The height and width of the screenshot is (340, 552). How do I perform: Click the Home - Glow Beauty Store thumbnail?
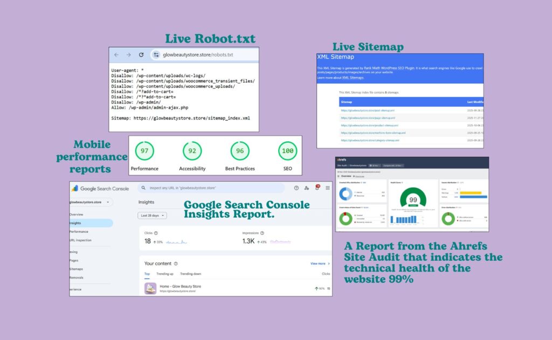150,288
